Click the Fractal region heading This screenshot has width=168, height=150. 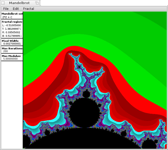click(12, 22)
